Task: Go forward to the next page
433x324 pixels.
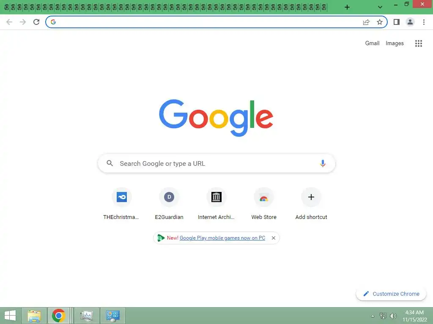Action: pyautogui.click(x=23, y=22)
